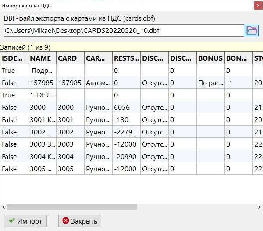This screenshot has height=231, width=263.
Task: Click the Импорт button
Action: [x=25, y=221]
